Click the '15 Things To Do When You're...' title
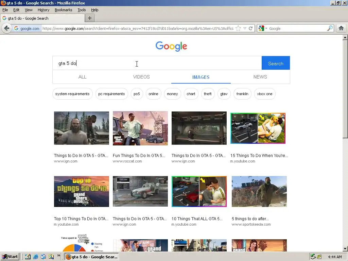 [259, 156]
